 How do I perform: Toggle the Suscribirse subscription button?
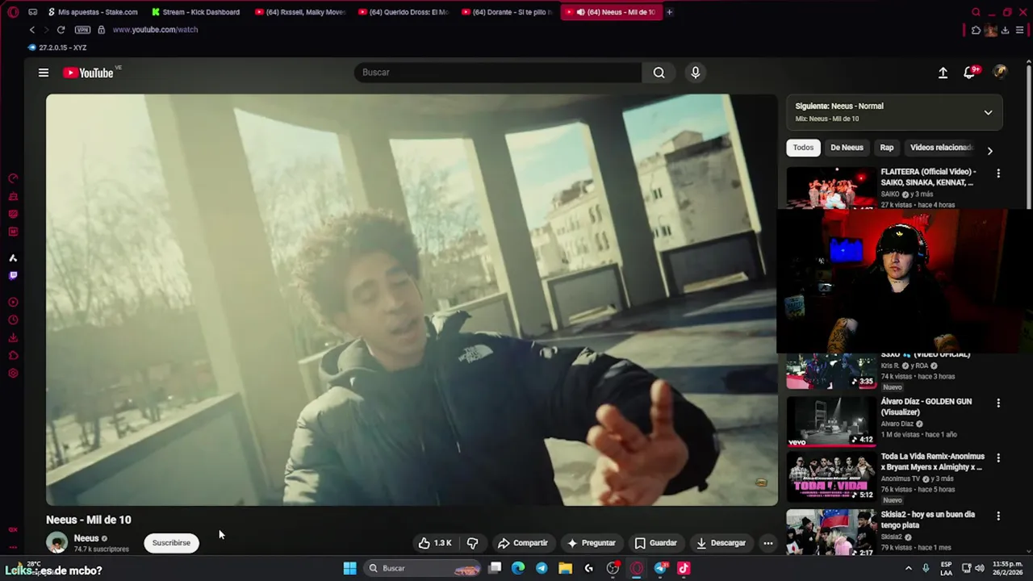coord(171,543)
